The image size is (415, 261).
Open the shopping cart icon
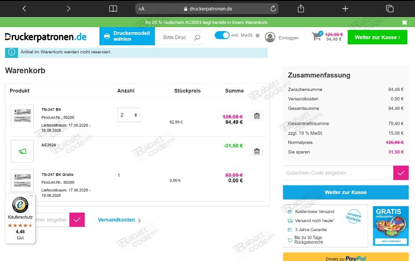pos(316,36)
